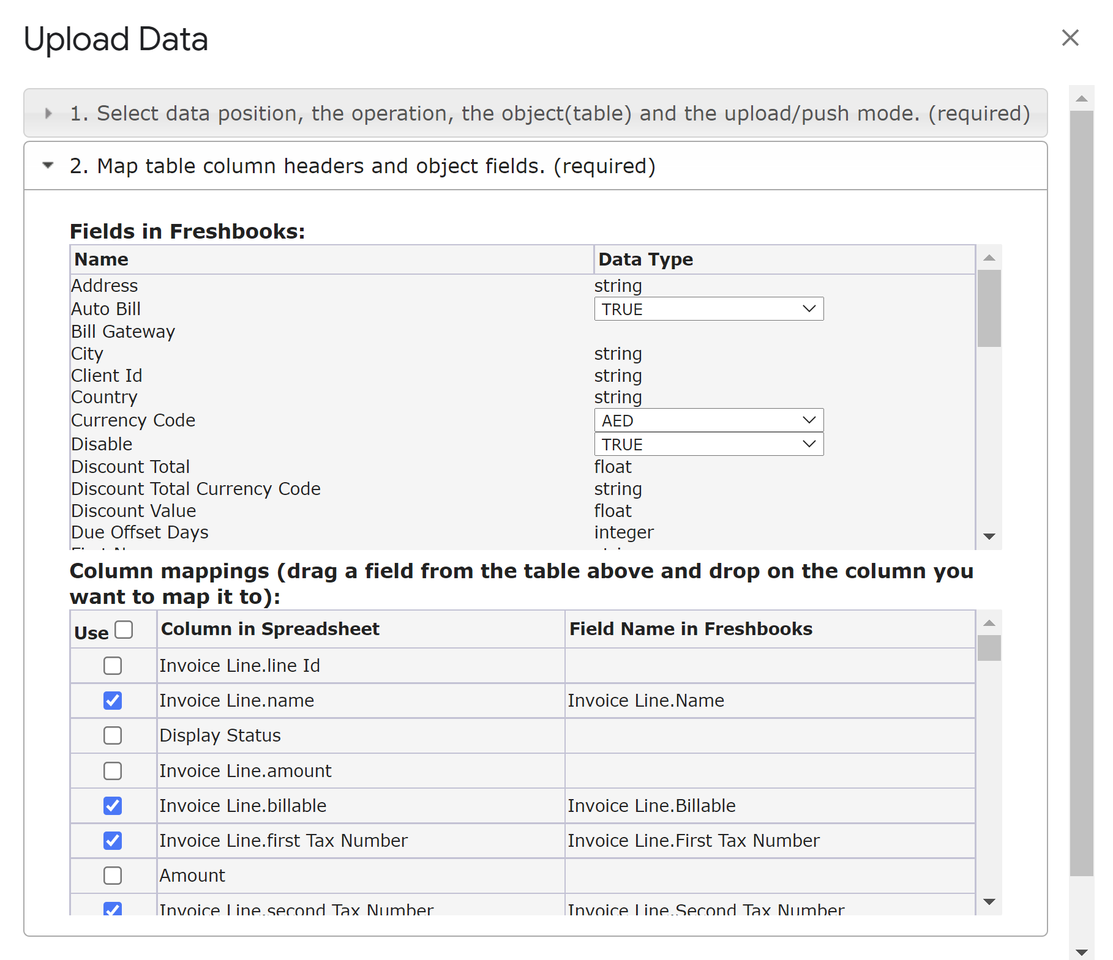
Task: Click the Name column header
Action: pyautogui.click(x=332, y=259)
